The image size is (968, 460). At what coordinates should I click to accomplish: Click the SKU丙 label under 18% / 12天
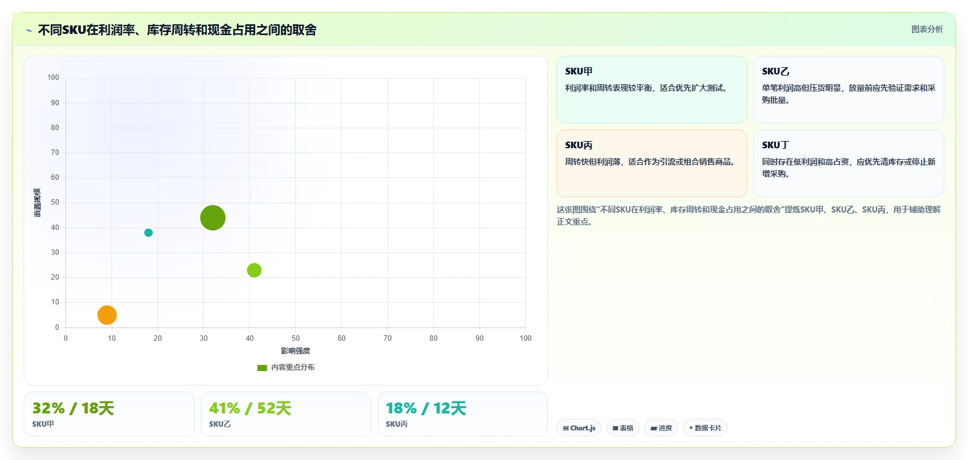[396, 424]
